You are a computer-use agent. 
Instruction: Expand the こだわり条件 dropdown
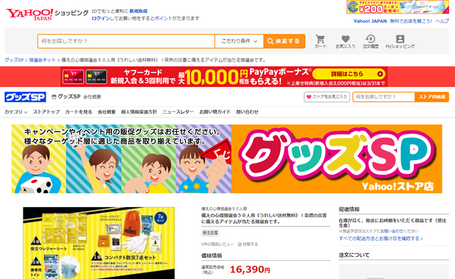pyautogui.click(x=239, y=41)
